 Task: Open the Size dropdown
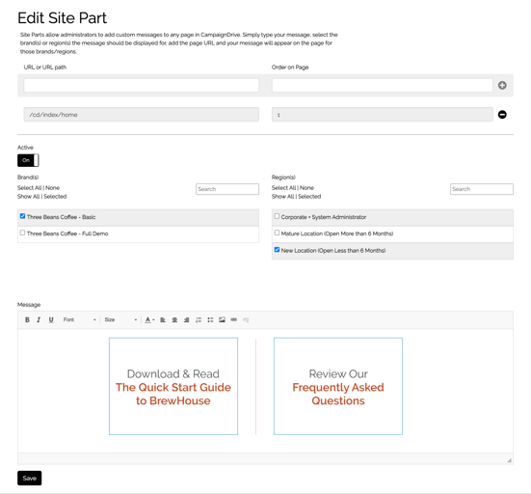(x=120, y=319)
